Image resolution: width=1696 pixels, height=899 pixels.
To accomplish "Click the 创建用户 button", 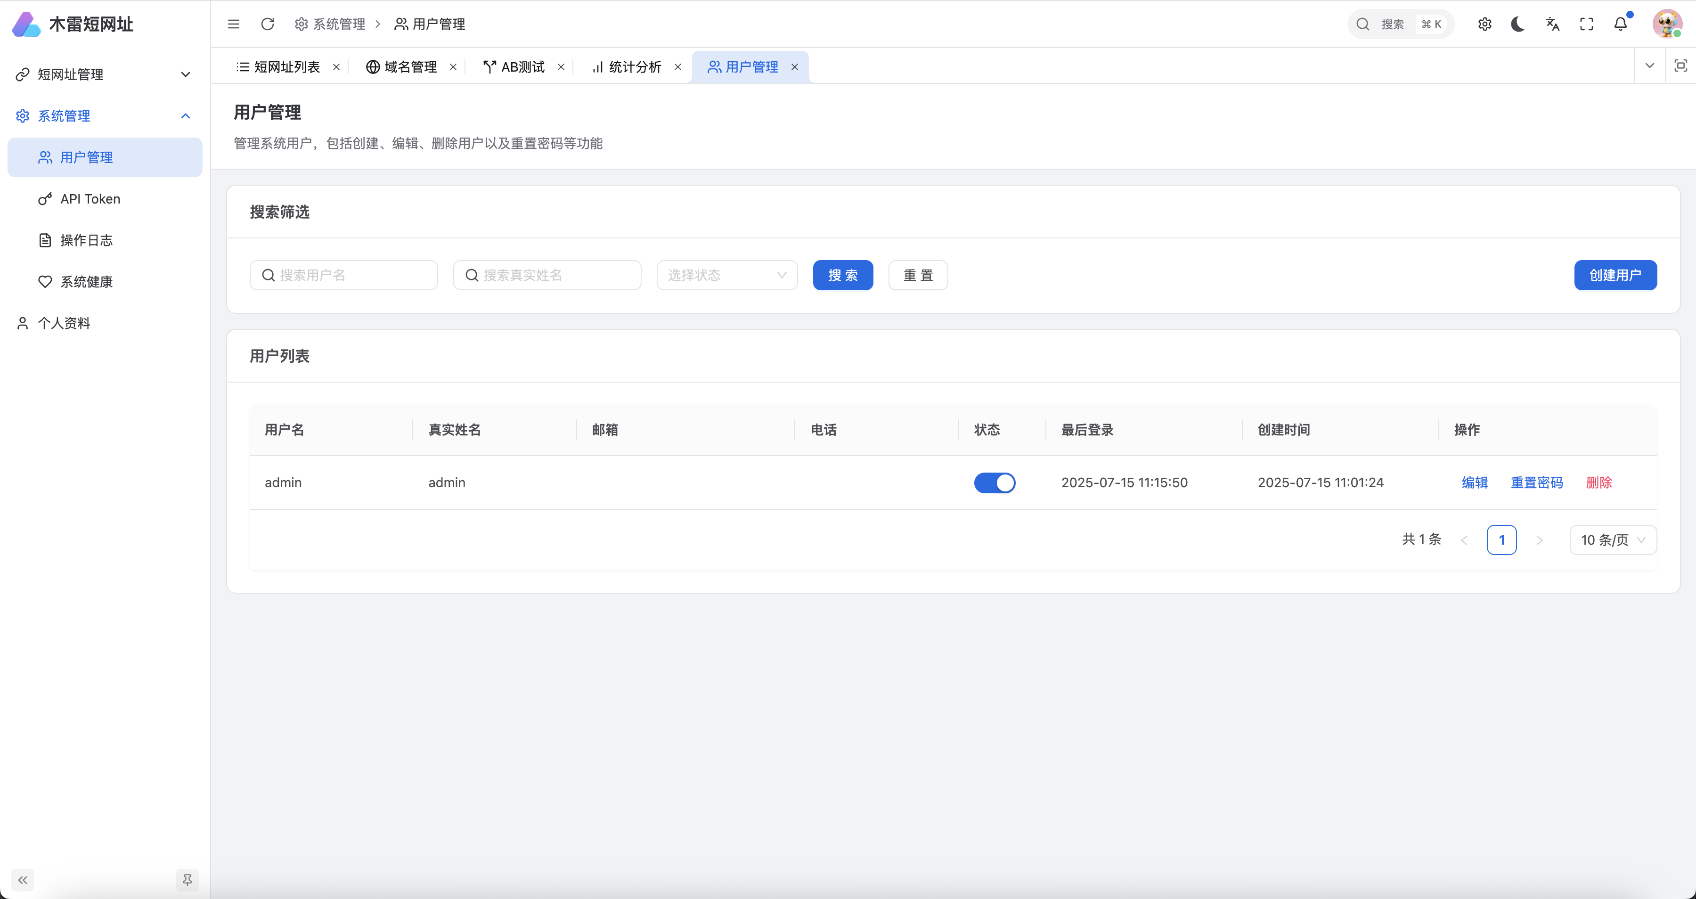I will pyautogui.click(x=1615, y=275).
